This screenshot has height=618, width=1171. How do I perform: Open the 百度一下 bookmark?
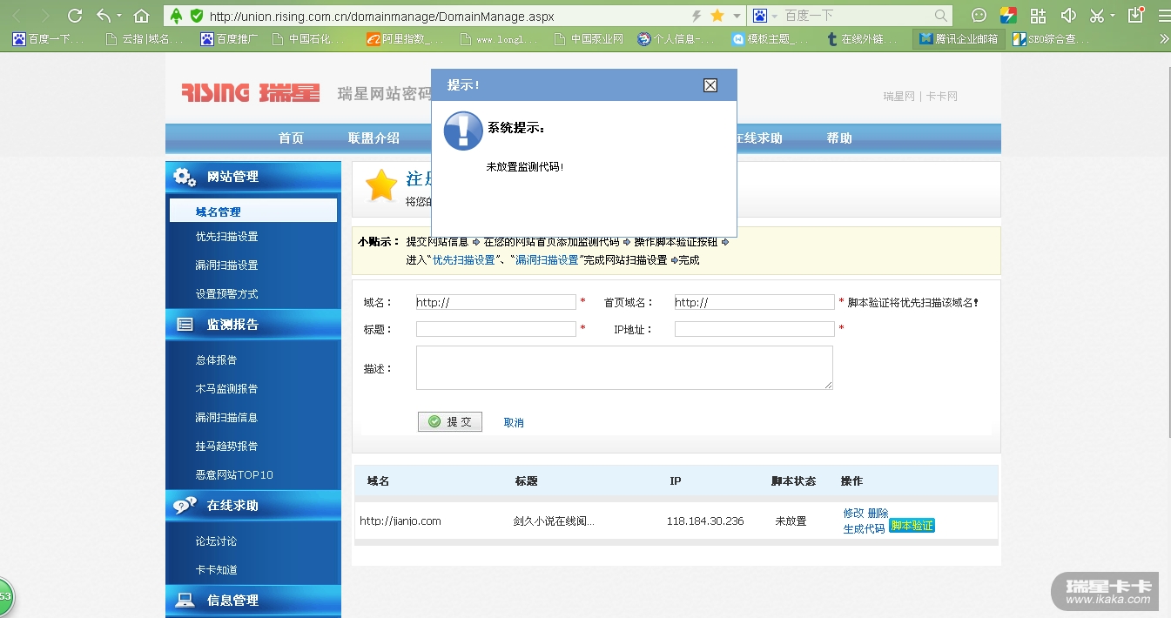(48, 39)
